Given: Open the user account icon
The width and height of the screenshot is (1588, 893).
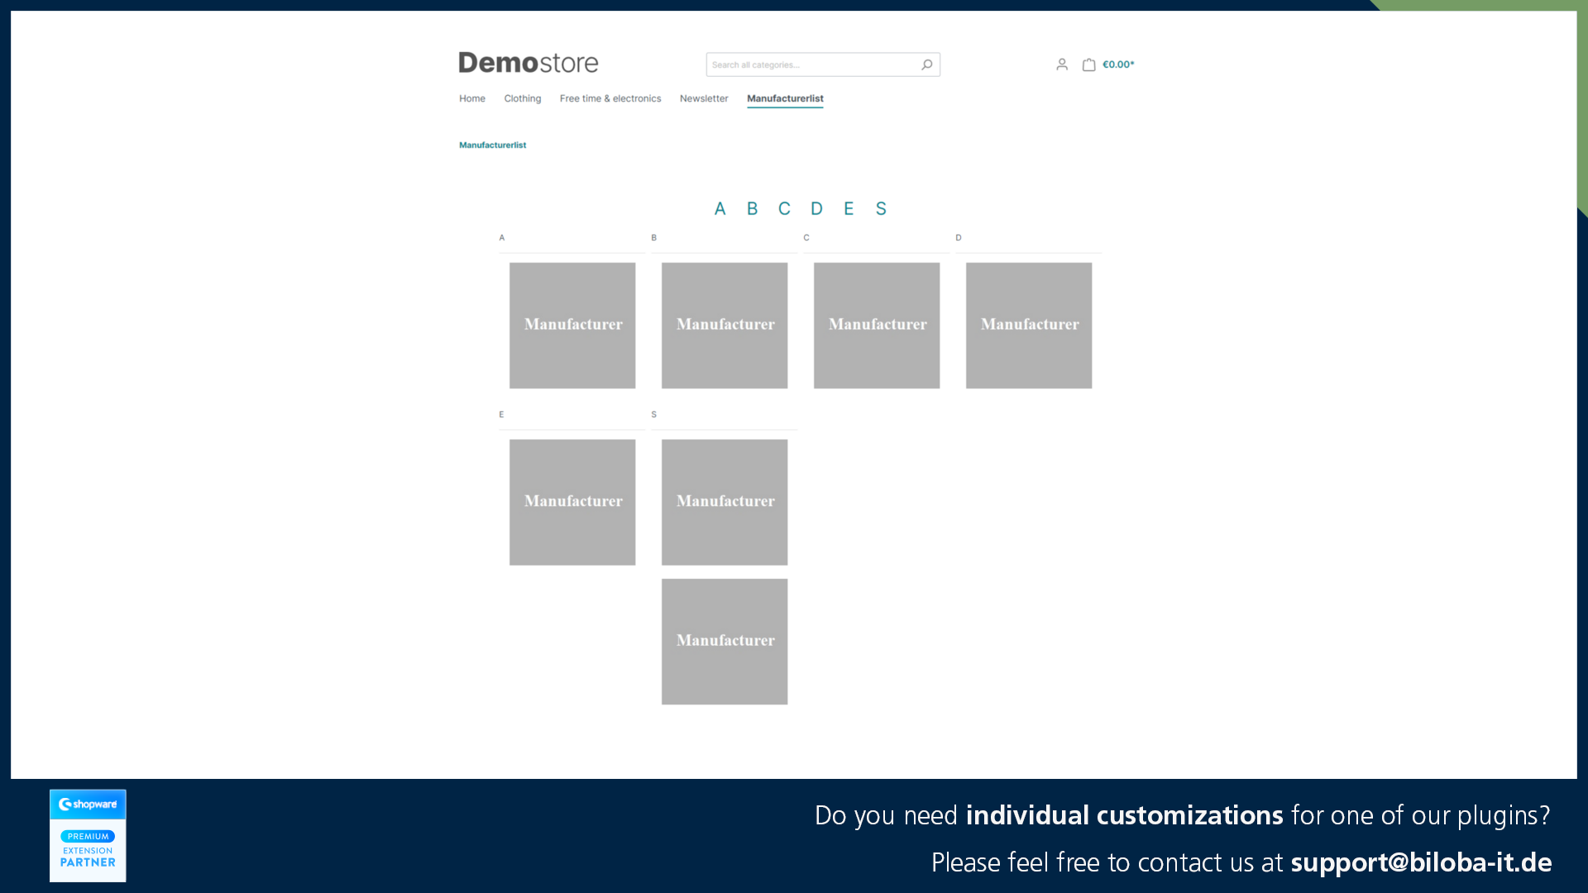Looking at the screenshot, I should [x=1062, y=64].
